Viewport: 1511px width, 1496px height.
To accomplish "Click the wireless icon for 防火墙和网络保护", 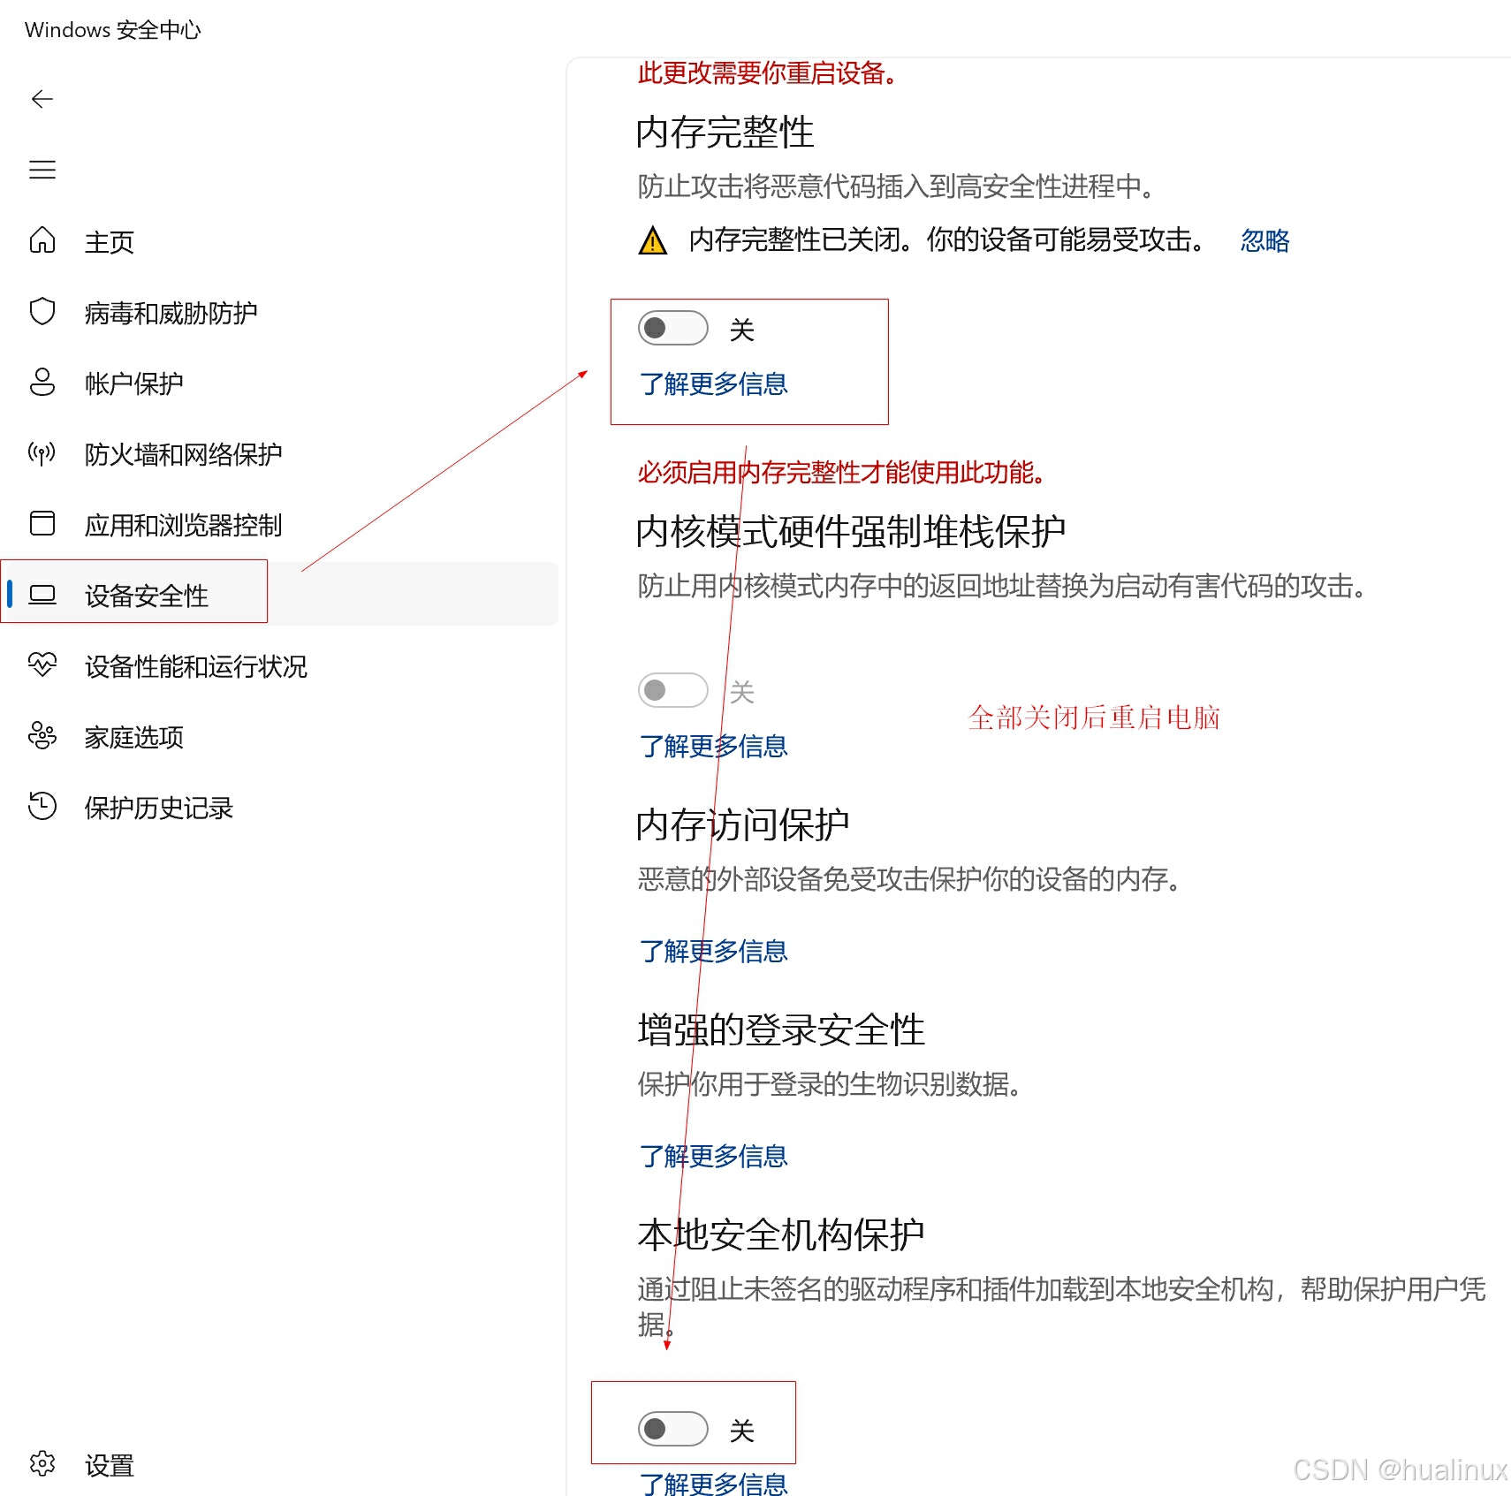I will pos(42,453).
